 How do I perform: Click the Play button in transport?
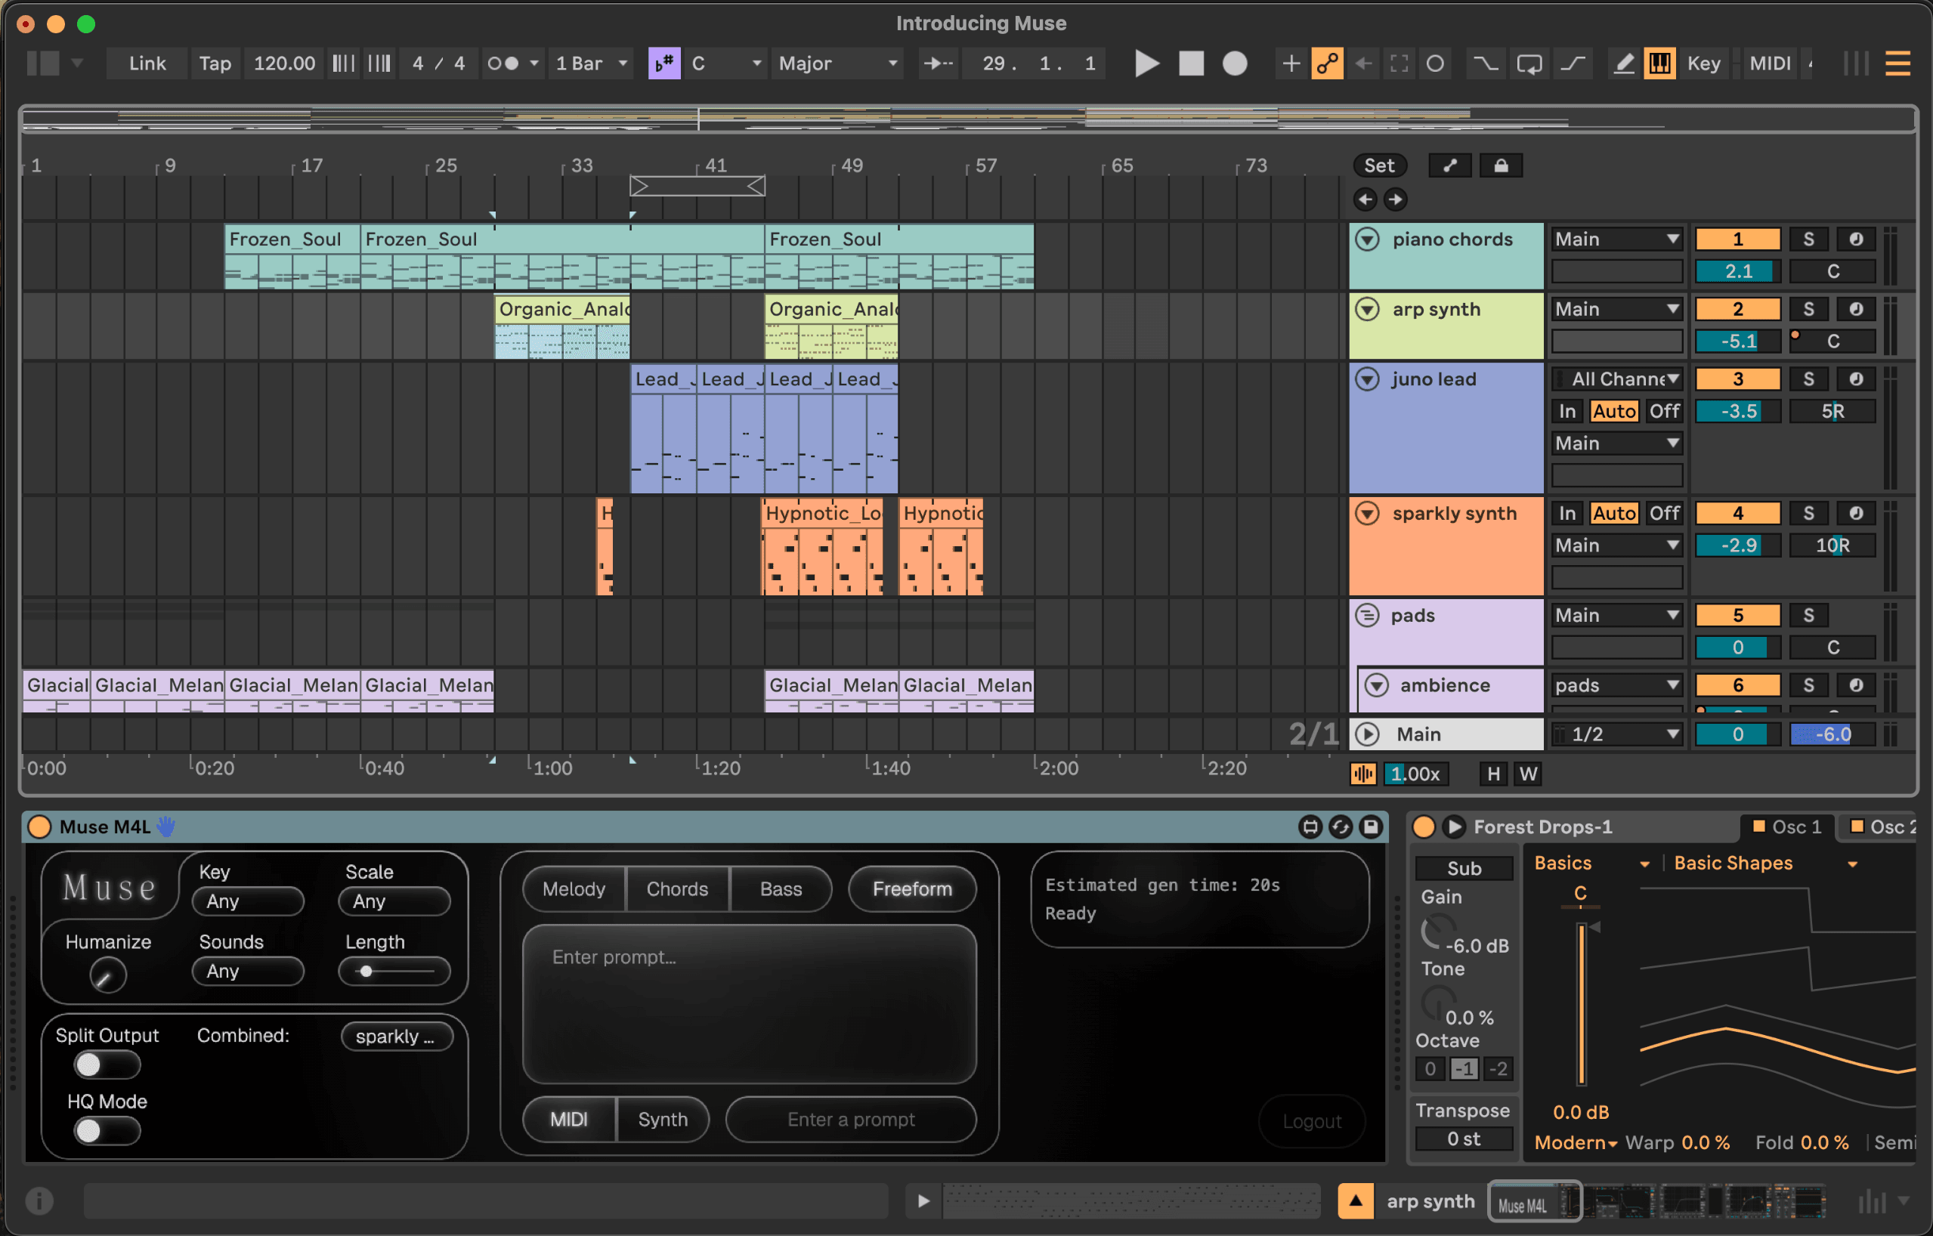pos(1146,63)
